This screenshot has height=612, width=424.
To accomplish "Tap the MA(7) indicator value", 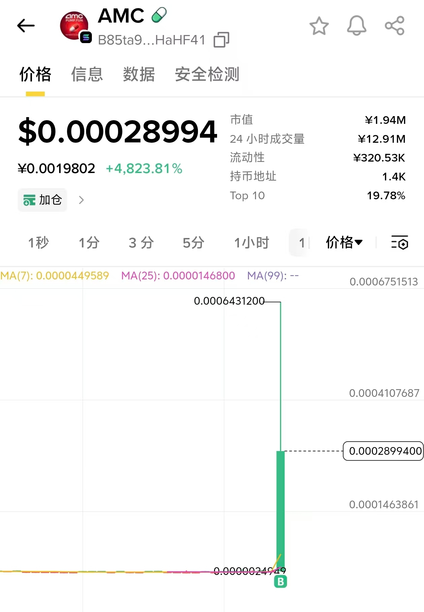I will coord(55,276).
